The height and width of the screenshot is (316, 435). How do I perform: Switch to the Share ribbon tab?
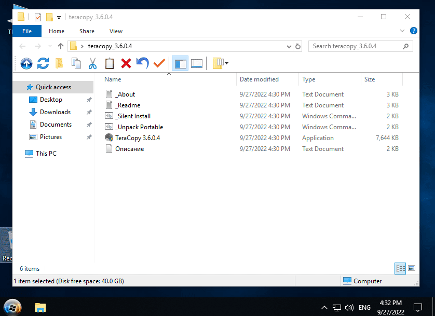(87, 31)
